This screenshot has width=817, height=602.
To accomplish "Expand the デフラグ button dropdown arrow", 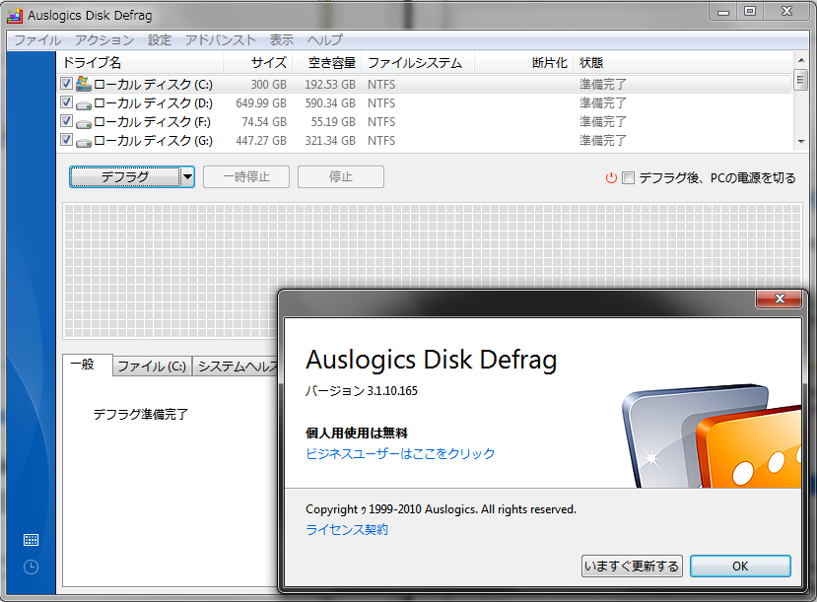I will (187, 177).
